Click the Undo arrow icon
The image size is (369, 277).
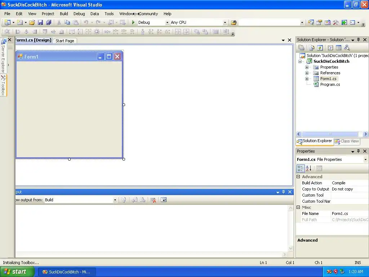86,22
